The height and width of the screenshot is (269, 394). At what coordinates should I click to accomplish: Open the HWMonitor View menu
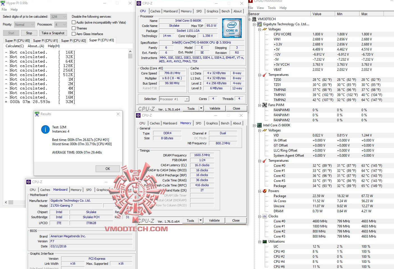coord(260,8)
